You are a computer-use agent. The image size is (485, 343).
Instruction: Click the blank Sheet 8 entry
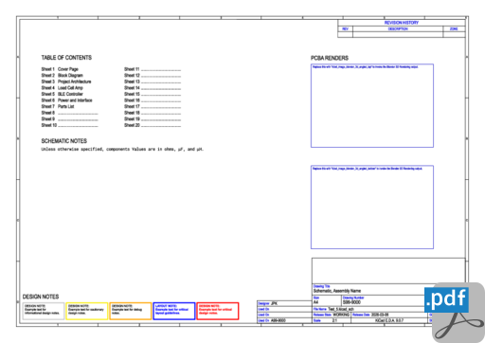(69, 113)
